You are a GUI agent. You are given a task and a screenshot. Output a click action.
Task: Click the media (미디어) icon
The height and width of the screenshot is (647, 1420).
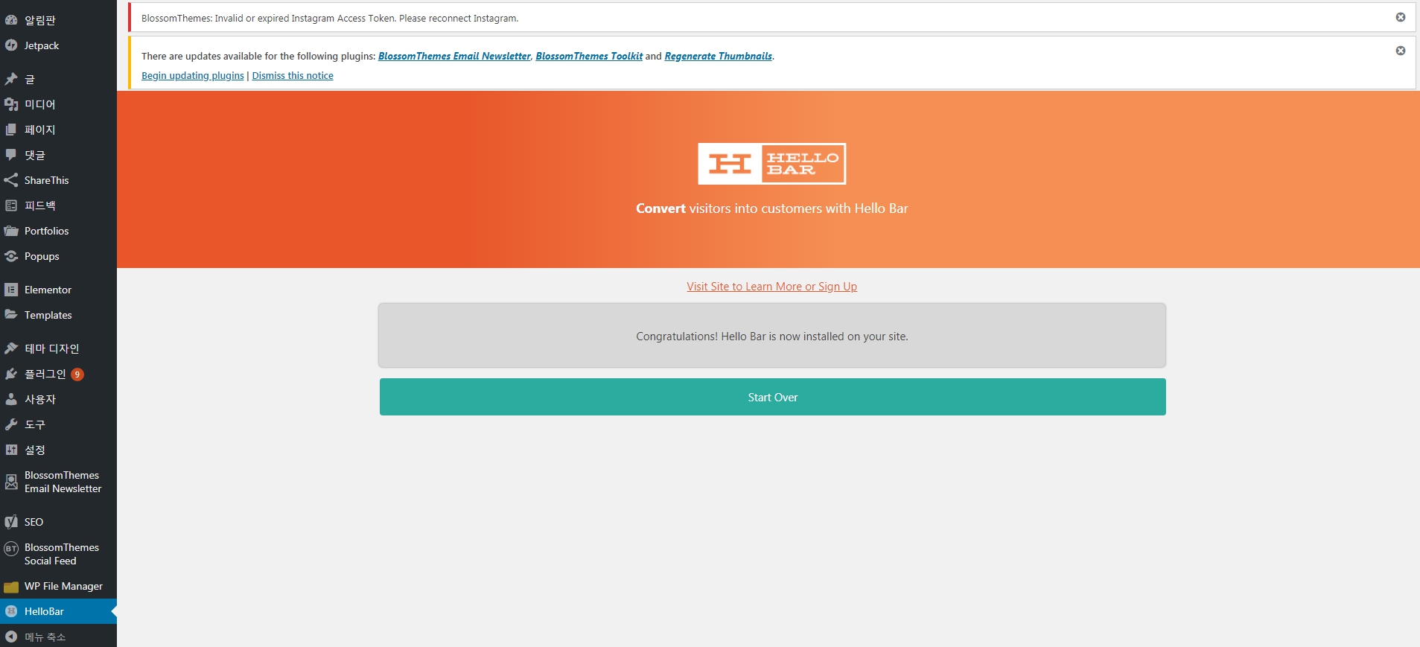pyautogui.click(x=11, y=104)
